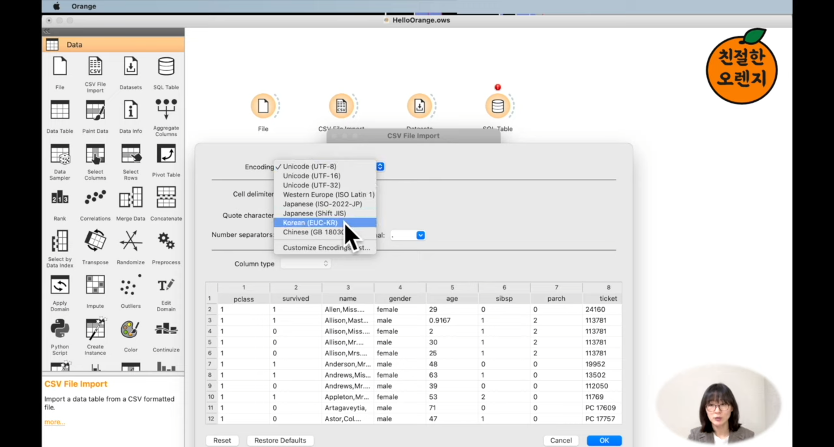Select the Create Instance widget
Viewport: 834px width, 447px height.
tap(95, 337)
